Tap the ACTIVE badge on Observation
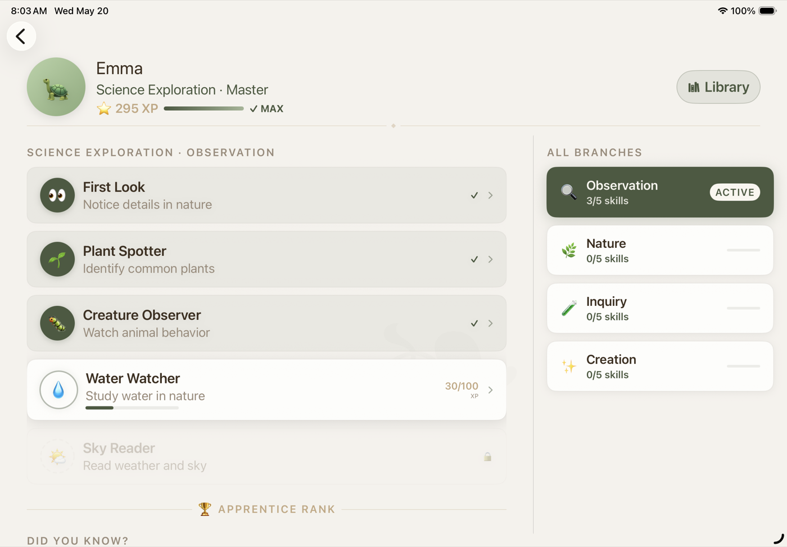 735,192
